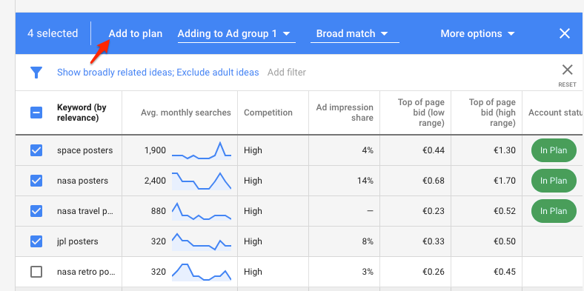Image resolution: width=584 pixels, height=291 pixels.
Task: Reset filters with the X icon
Action: tap(567, 70)
